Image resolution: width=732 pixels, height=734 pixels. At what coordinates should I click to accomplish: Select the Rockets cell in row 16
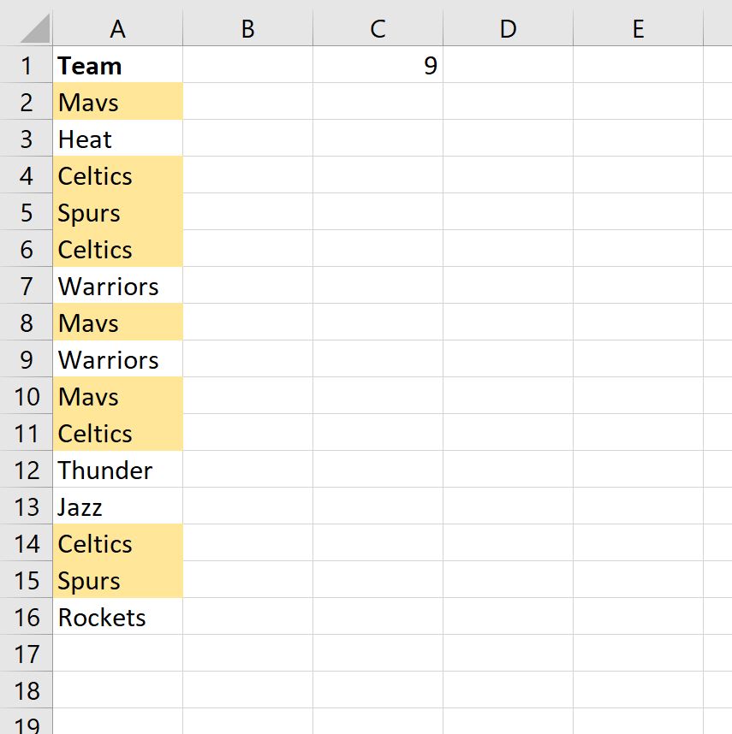click(x=117, y=617)
